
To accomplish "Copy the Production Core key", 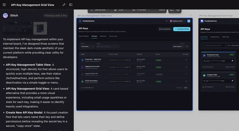I will point(232,61).
